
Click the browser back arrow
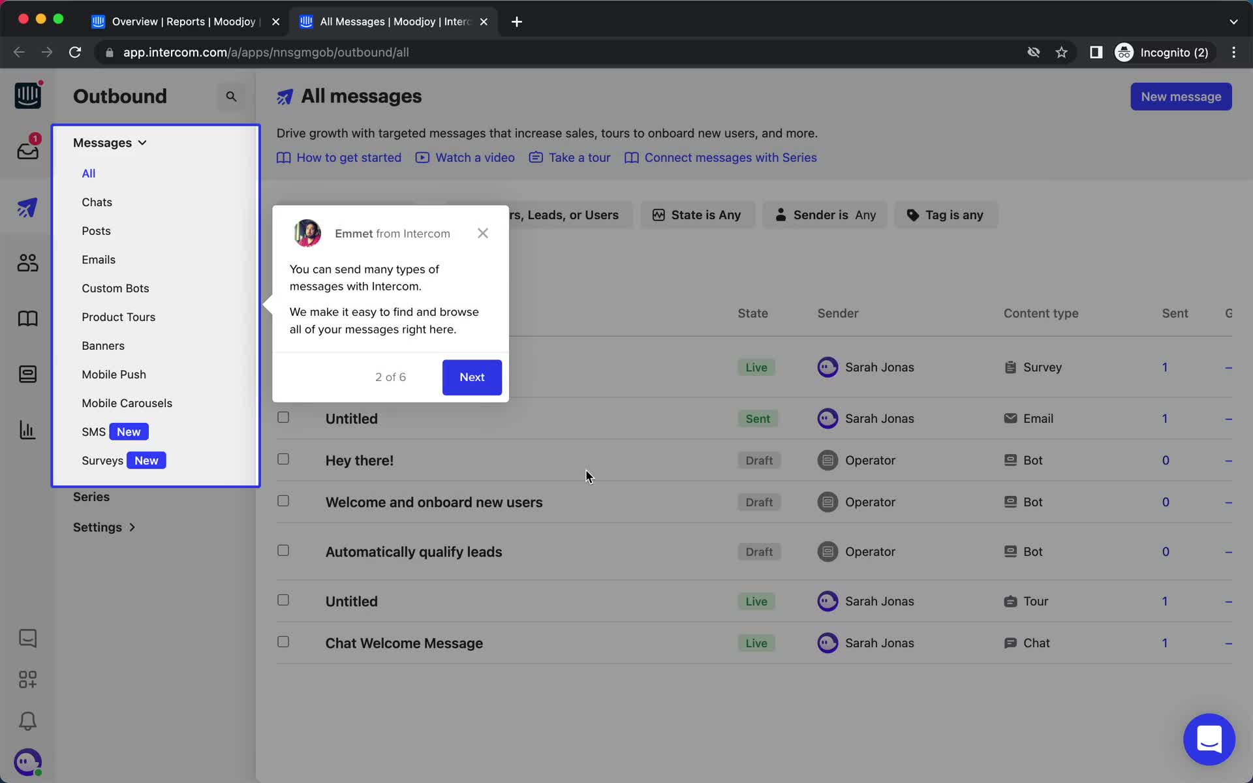[19, 52]
